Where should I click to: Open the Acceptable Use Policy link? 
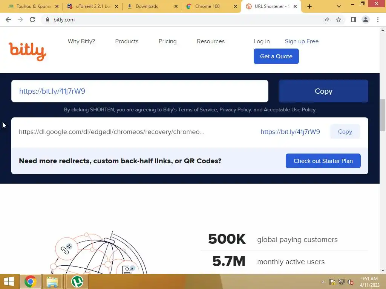pos(290,110)
